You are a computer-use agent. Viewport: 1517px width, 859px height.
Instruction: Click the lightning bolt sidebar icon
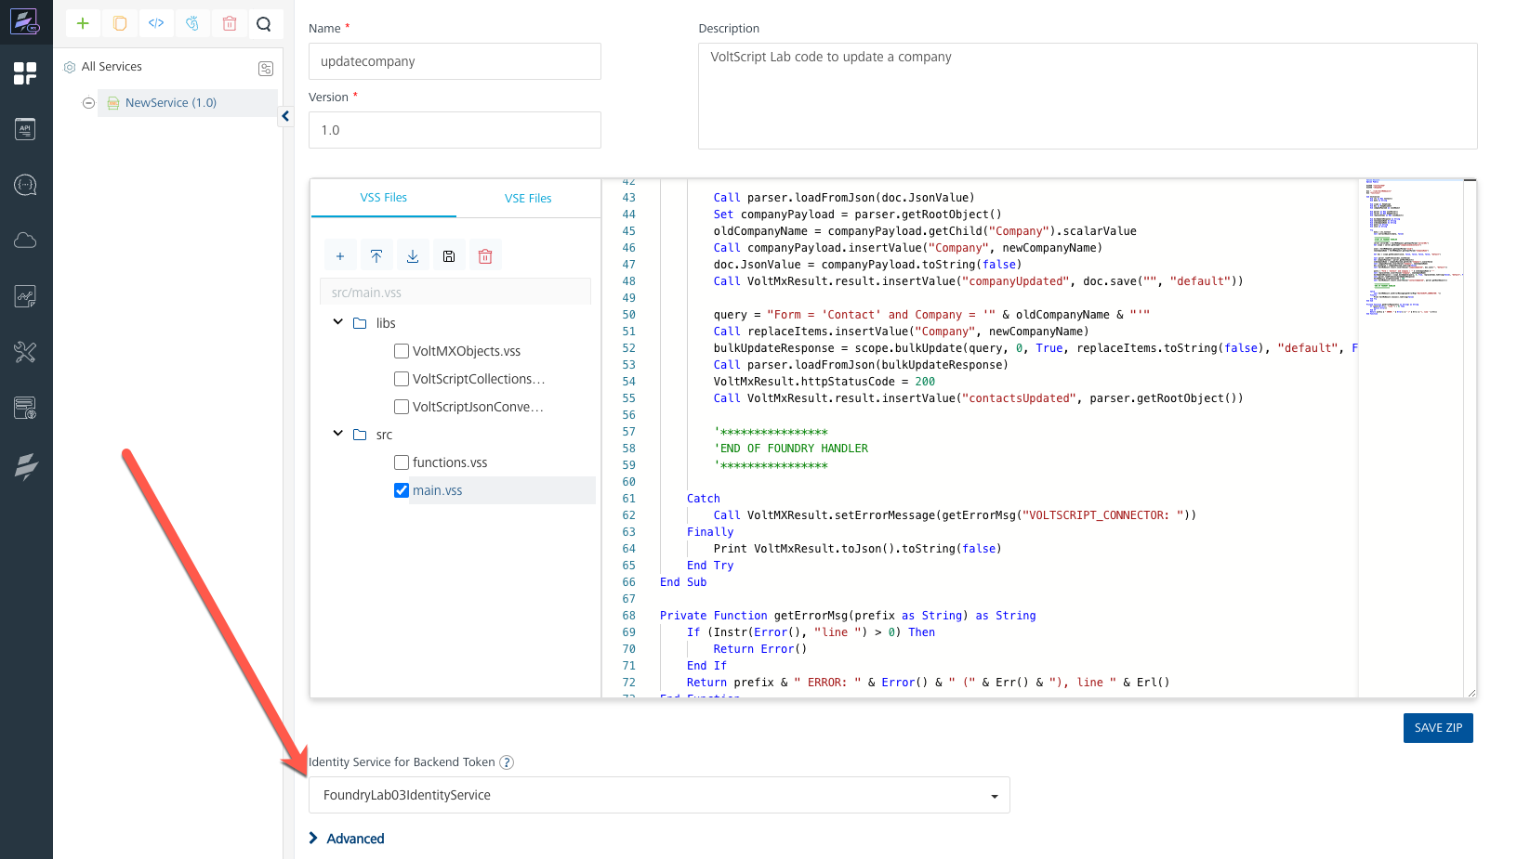pyautogui.click(x=25, y=466)
